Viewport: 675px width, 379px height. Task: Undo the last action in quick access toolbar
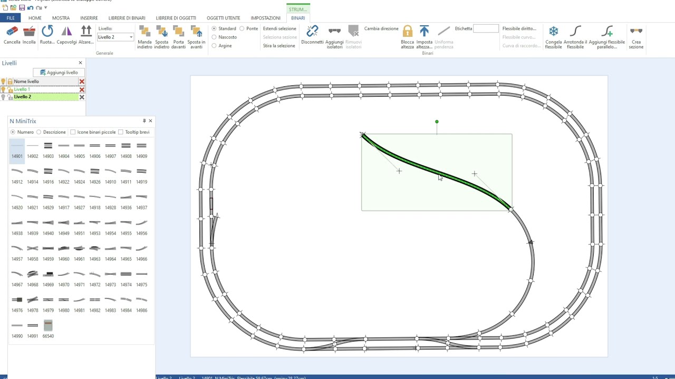click(x=30, y=8)
